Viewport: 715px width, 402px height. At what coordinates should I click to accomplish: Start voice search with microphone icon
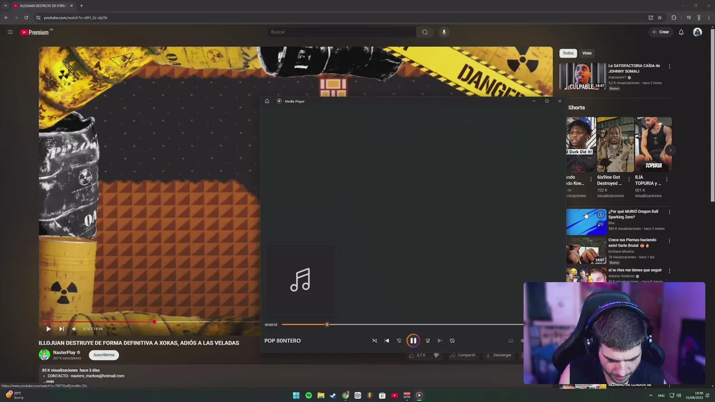point(444,32)
